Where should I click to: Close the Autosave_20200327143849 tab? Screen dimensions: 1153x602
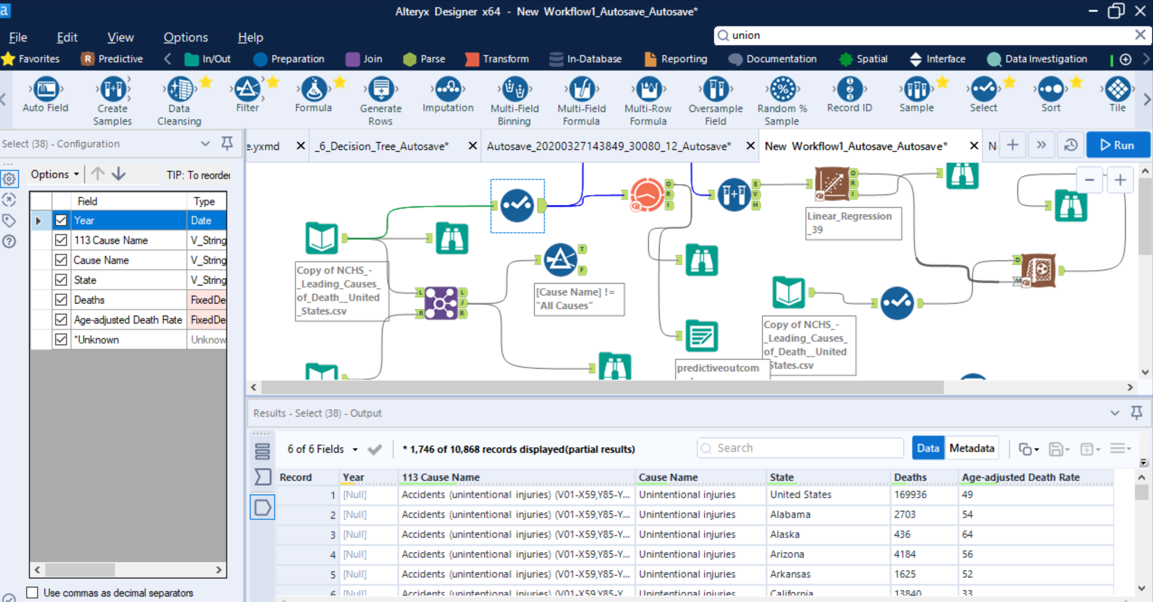pyautogui.click(x=750, y=146)
